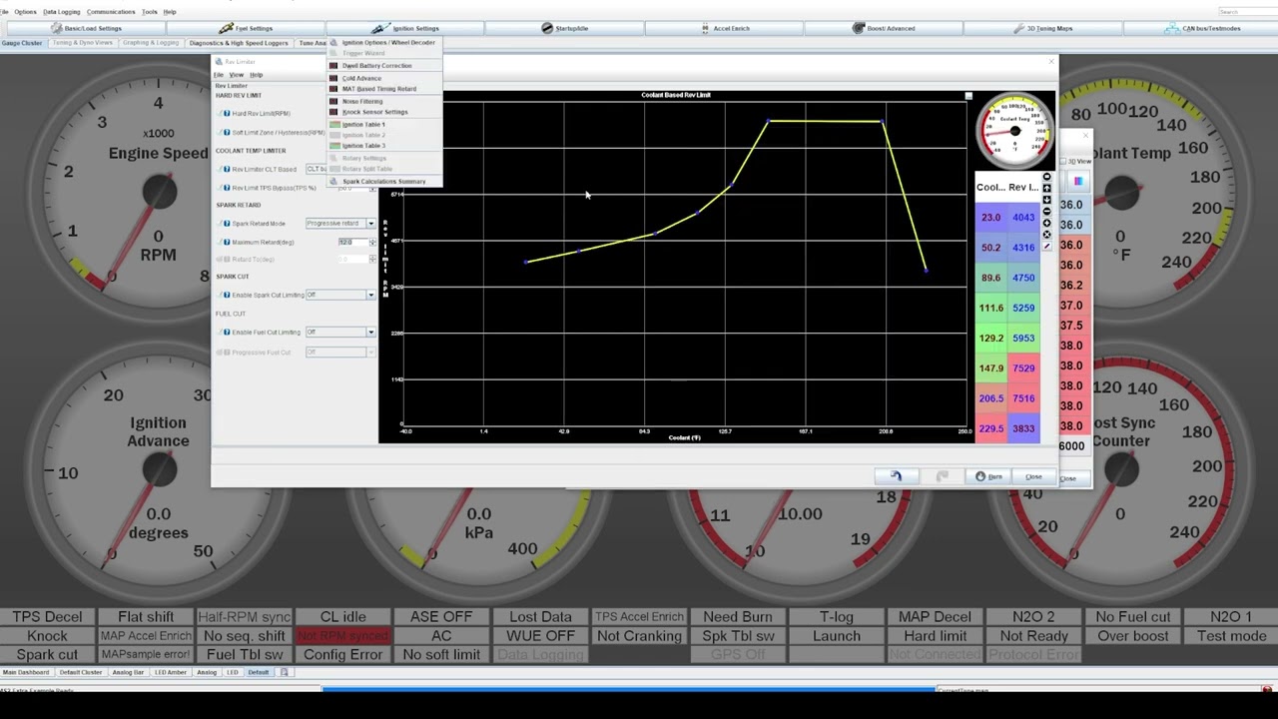Screen dimensions: 1278x719
Task: Click the X circle scale icon beside table
Action: pyautogui.click(x=1046, y=235)
